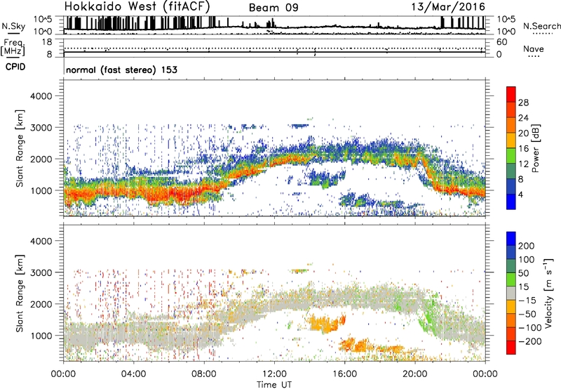This screenshot has height=389, width=561.
Task: Pick the red bottom of Velocity color bar
Action: pyautogui.click(x=511, y=348)
